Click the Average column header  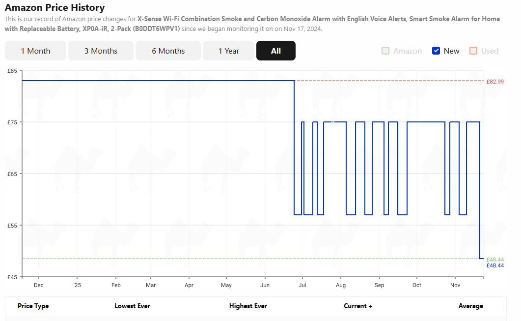click(470, 306)
